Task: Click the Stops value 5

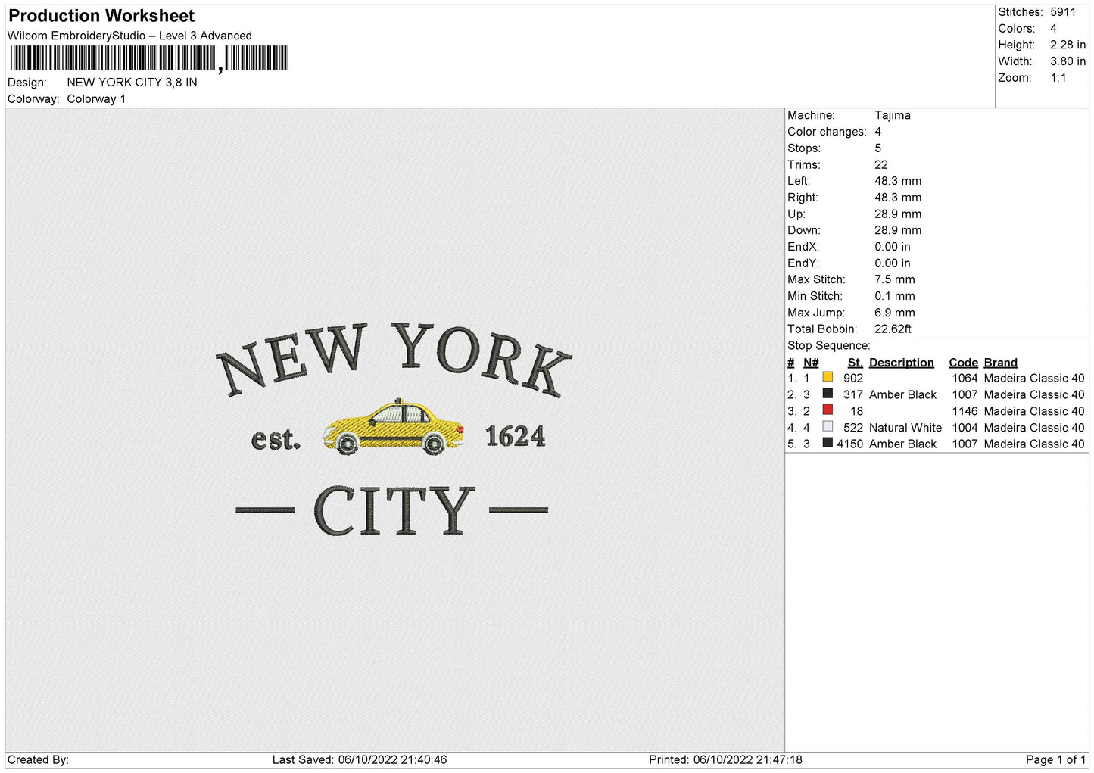Action: point(878,148)
